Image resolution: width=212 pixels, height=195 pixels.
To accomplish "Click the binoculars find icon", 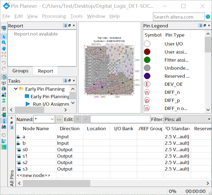I will pyautogui.click(x=4, y=127).
